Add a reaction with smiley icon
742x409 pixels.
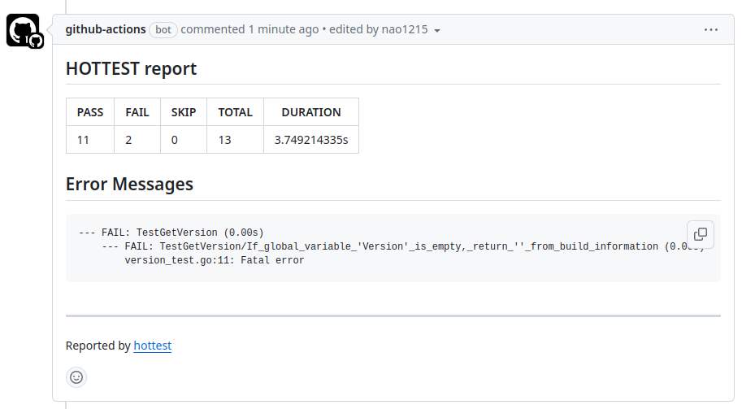[76, 377]
